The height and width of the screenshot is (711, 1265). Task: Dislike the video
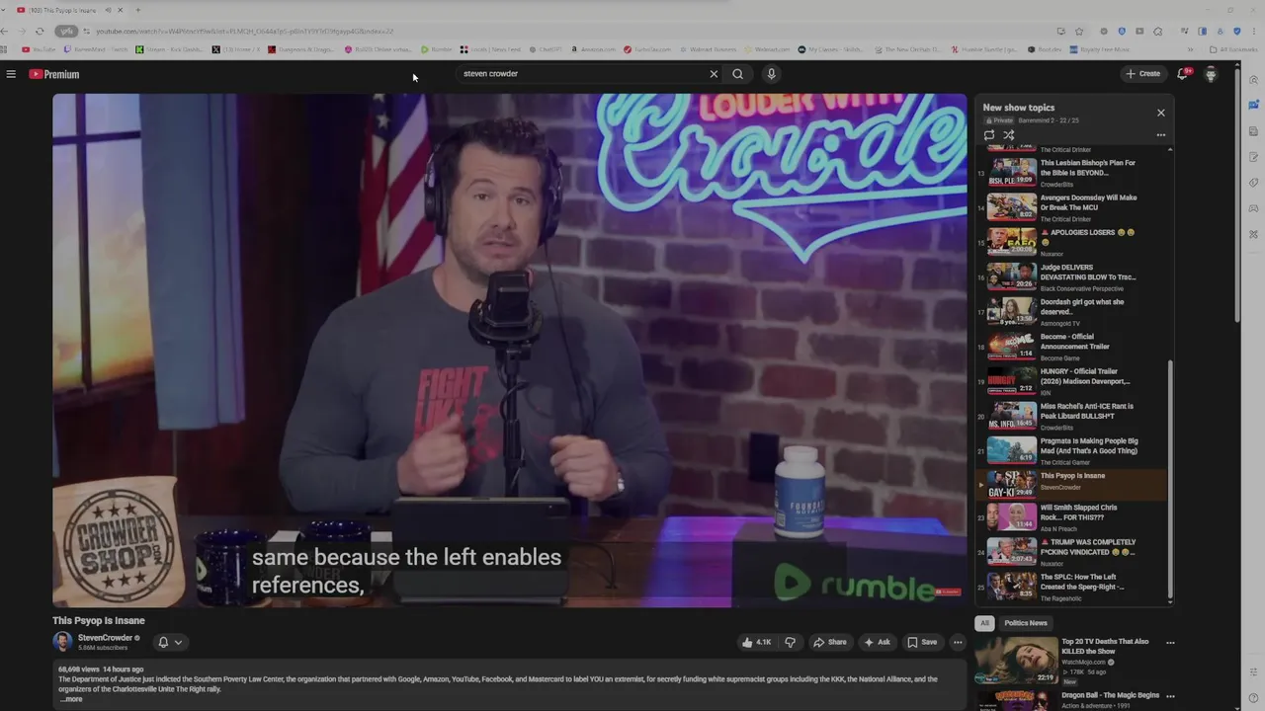click(790, 642)
